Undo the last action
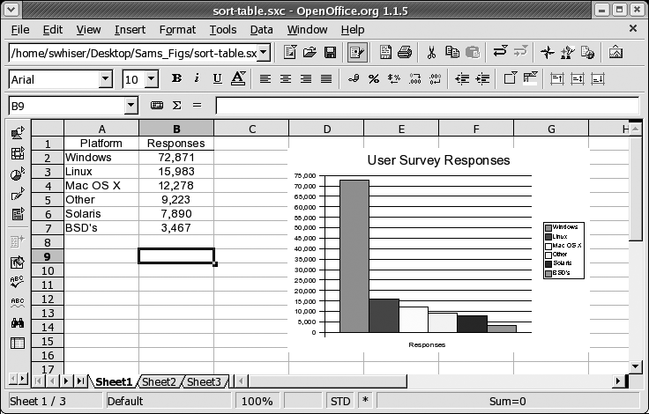Screen dimensions: 649x414 tap(500, 52)
